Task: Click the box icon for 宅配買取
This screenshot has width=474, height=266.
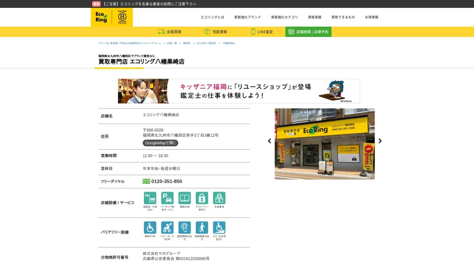Action: pyautogui.click(x=207, y=32)
